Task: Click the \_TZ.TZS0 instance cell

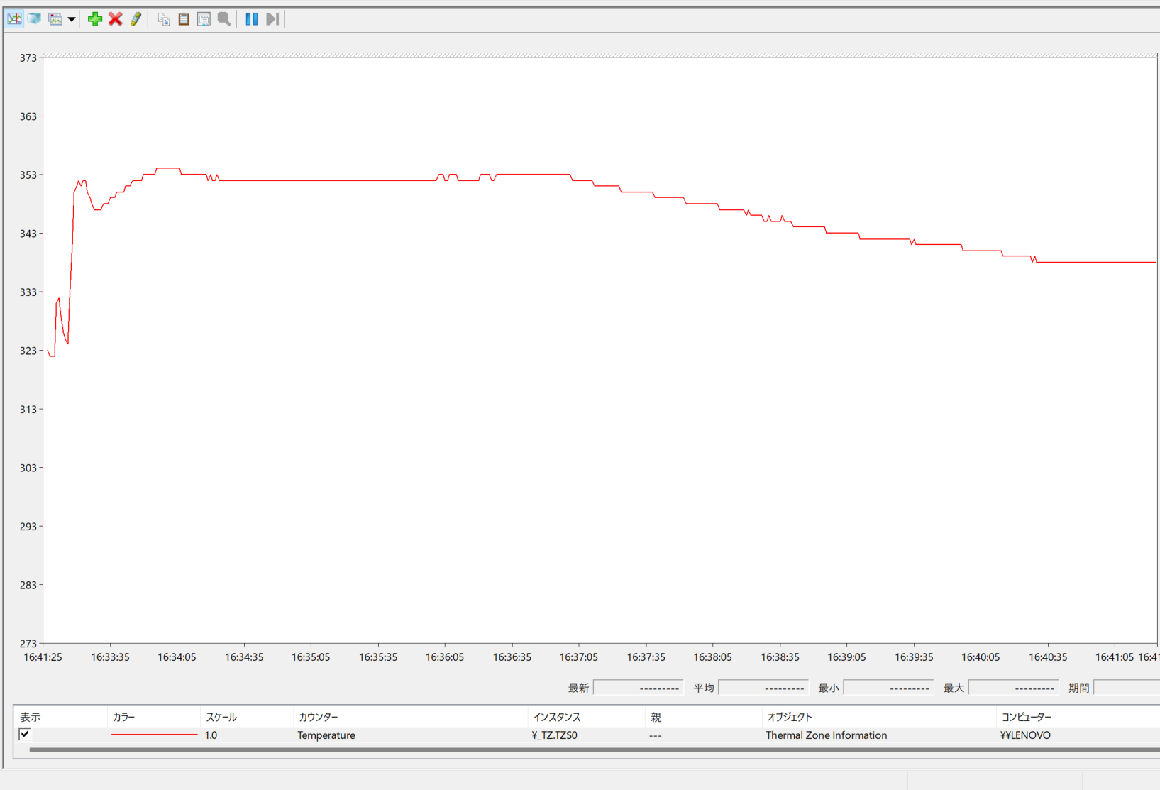Action: coord(554,735)
